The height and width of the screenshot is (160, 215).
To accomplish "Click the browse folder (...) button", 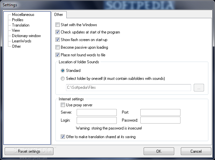I will pyautogui.click(x=199, y=87).
